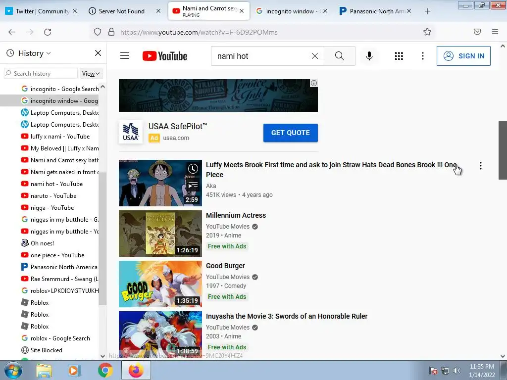Open the Windows Start menu
Viewport: 507px width, 380px height.
(x=12, y=370)
